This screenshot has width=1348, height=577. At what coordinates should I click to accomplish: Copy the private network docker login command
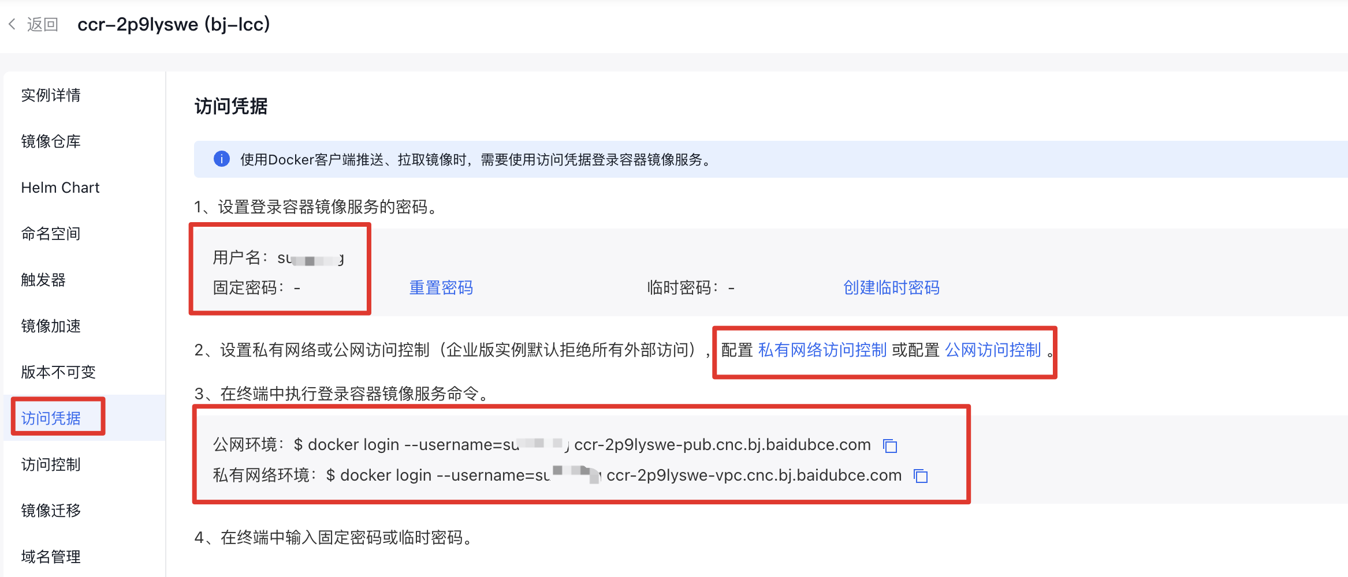921,476
